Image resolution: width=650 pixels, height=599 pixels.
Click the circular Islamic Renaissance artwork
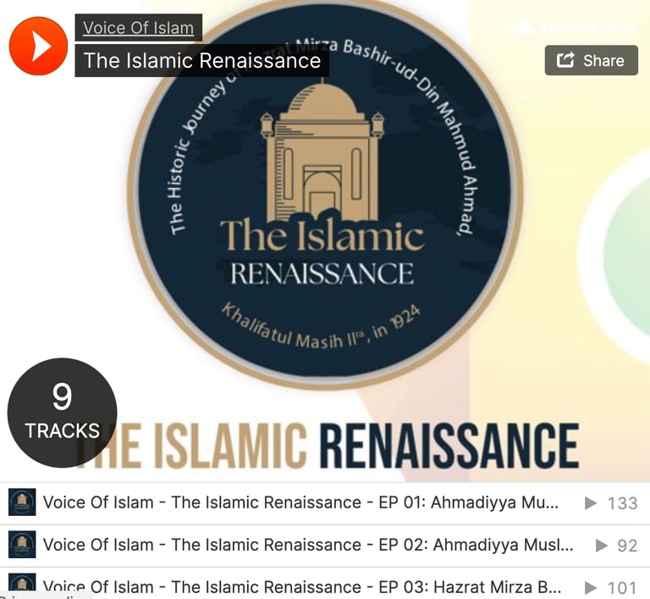point(325,194)
